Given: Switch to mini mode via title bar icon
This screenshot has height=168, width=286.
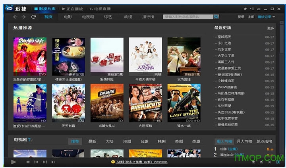Looking at the screenshot, I should click(259, 9).
